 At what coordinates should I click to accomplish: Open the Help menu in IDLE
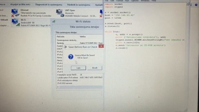tap(154, 1)
